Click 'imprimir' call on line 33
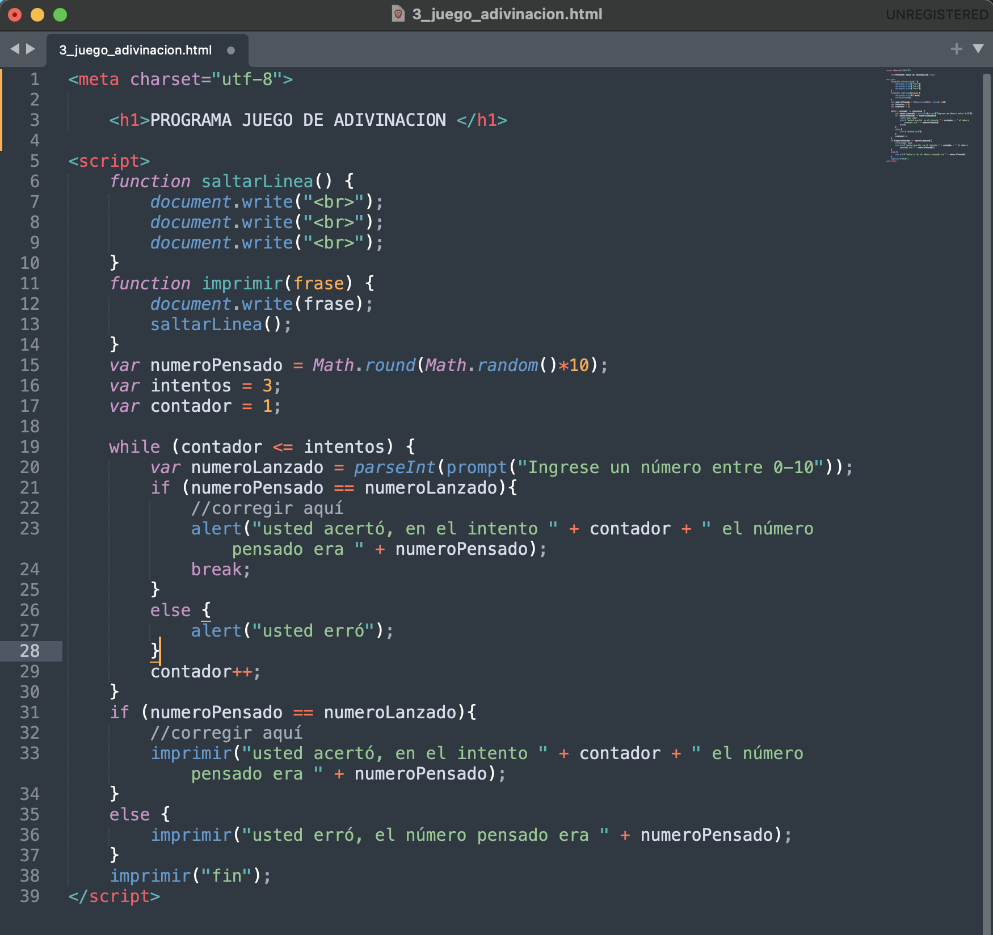This screenshot has width=993, height=935. click(191, 753)
